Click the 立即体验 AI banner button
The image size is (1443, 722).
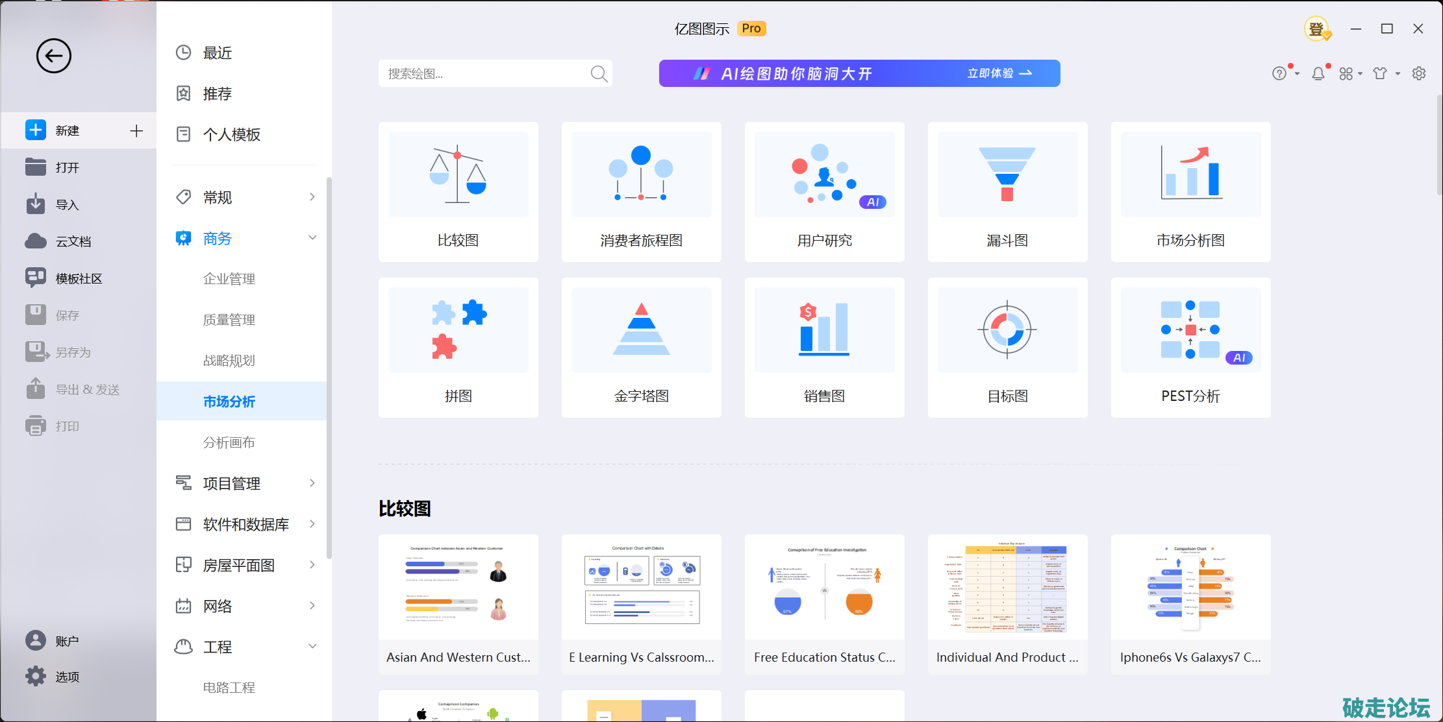click(x=999, y=73)
